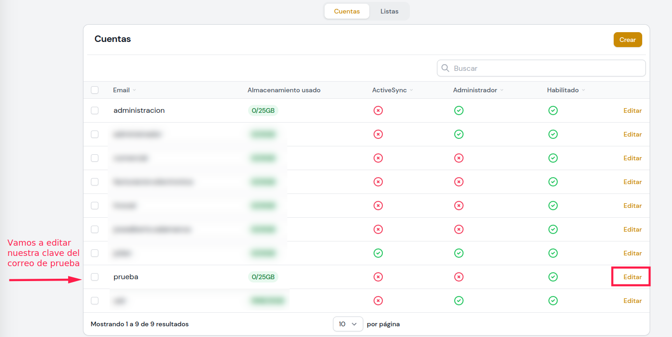Click ActiveSync red X icon for administracion

pos(378,110)
